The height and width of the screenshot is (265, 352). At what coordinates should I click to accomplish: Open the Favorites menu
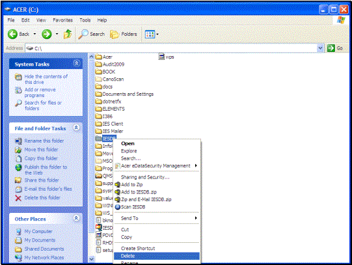pos(62,20)
